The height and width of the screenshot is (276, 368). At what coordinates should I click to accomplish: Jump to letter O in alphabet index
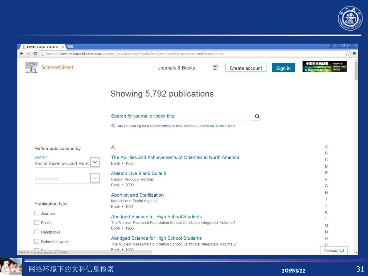[326, 239]
